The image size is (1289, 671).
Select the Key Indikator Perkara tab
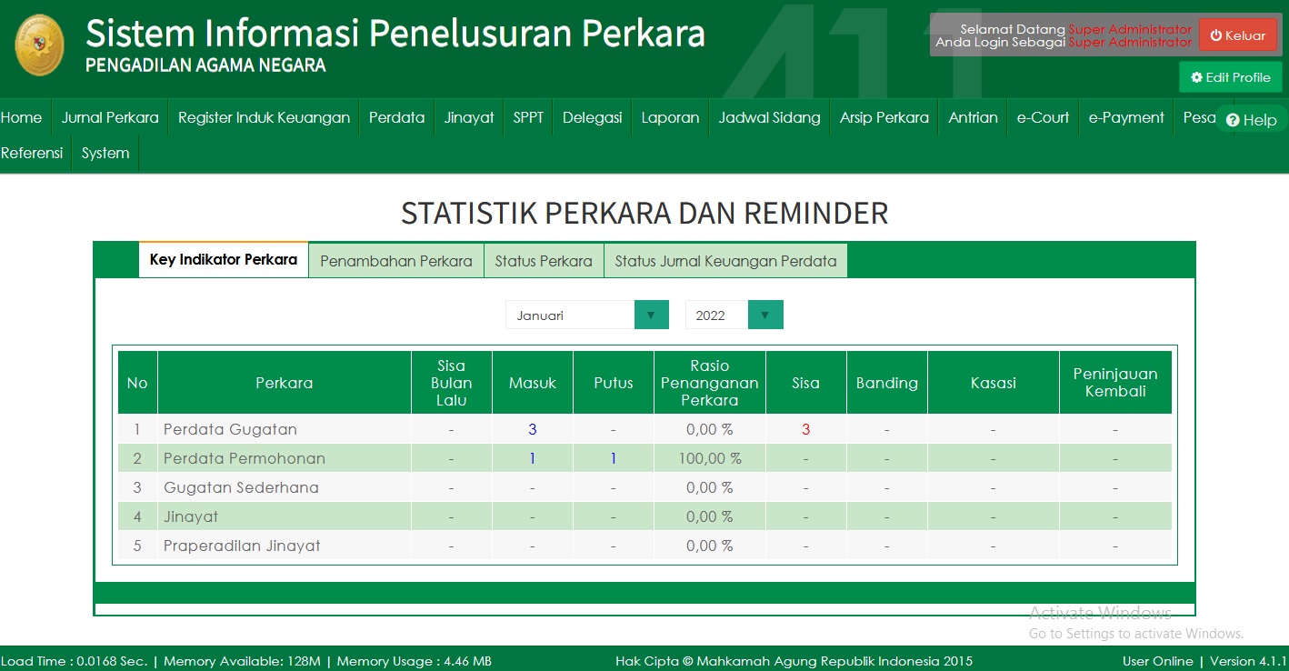tap(223, 259)
